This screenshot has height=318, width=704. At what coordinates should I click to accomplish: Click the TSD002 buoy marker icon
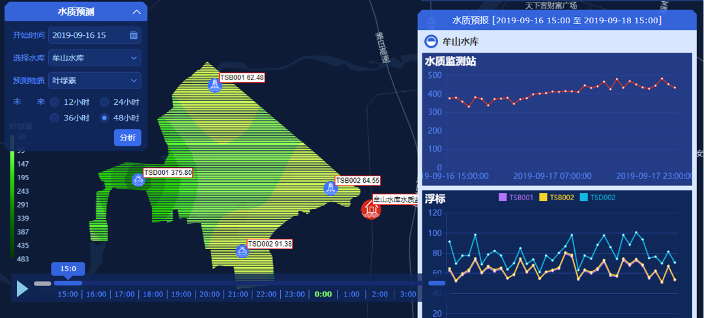242,251
